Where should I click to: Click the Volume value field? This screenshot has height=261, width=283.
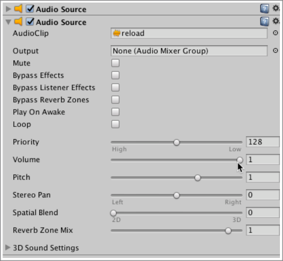click(263, 160)
